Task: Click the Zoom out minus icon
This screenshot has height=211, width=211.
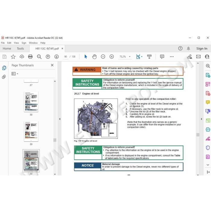Action: coord(103,57)
